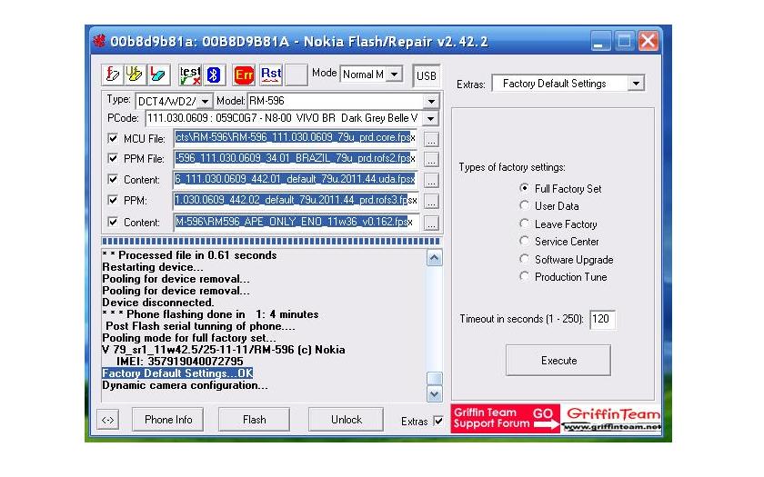Uncheck the Extras checkbox at bottom

click(x=438, y=421)
